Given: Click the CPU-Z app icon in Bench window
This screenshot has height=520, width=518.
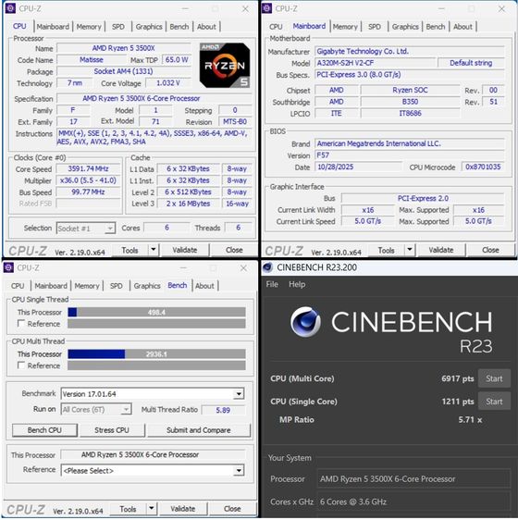Looking at the screenshot, I should (8, 267).
